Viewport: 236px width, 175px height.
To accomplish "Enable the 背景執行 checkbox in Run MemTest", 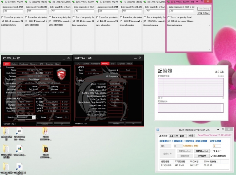I will [x=212, y=151].
